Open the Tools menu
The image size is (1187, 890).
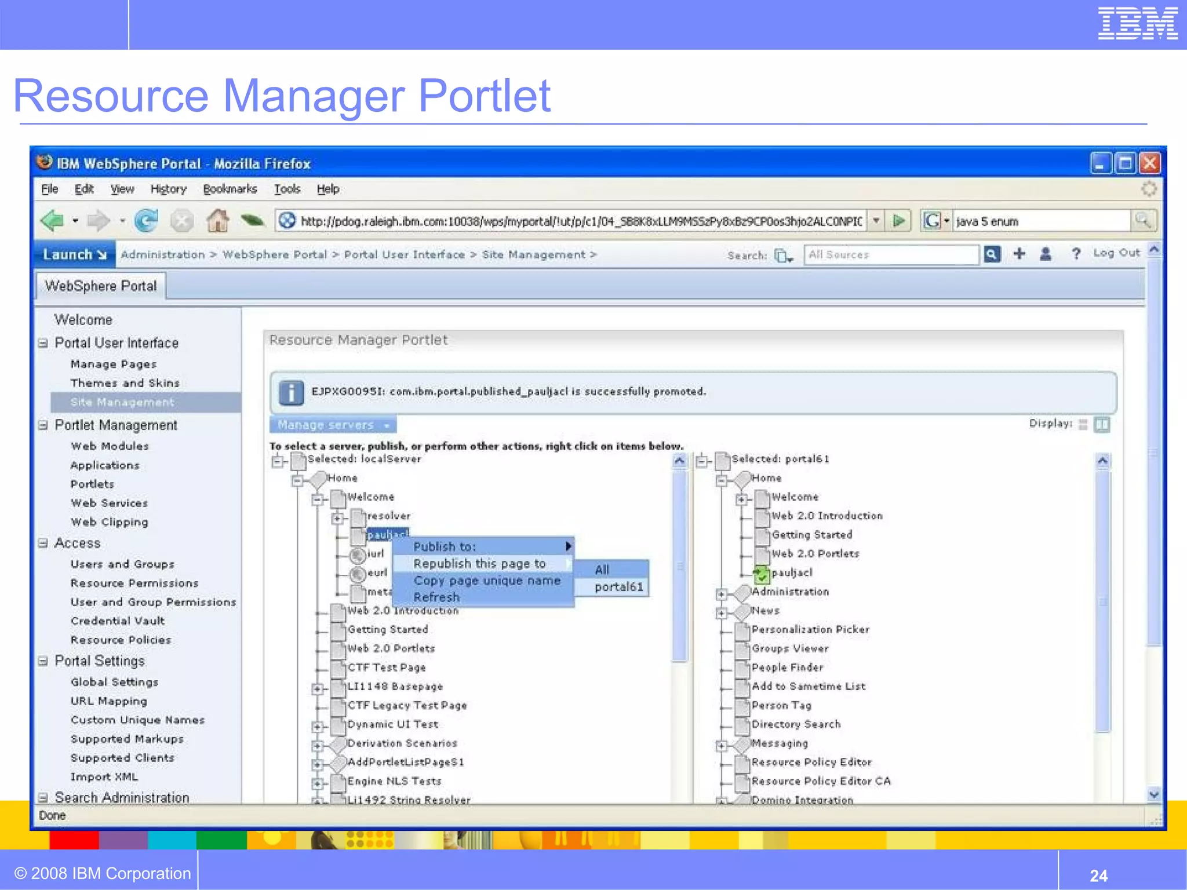point(287,189)
